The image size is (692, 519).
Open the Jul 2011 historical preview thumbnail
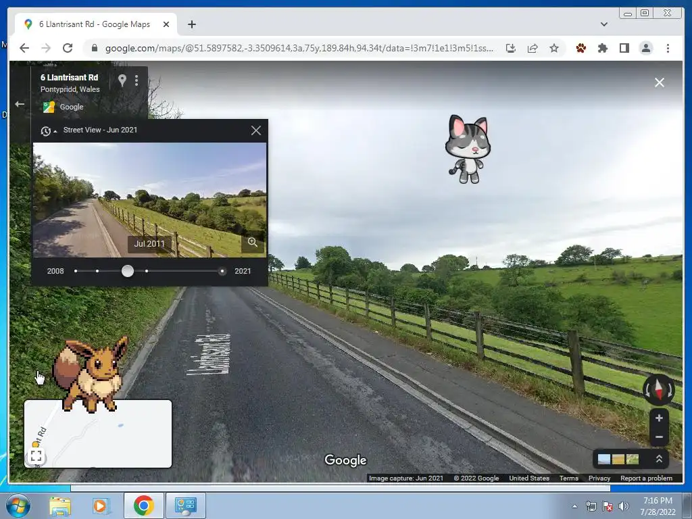(x=149, y=199)
